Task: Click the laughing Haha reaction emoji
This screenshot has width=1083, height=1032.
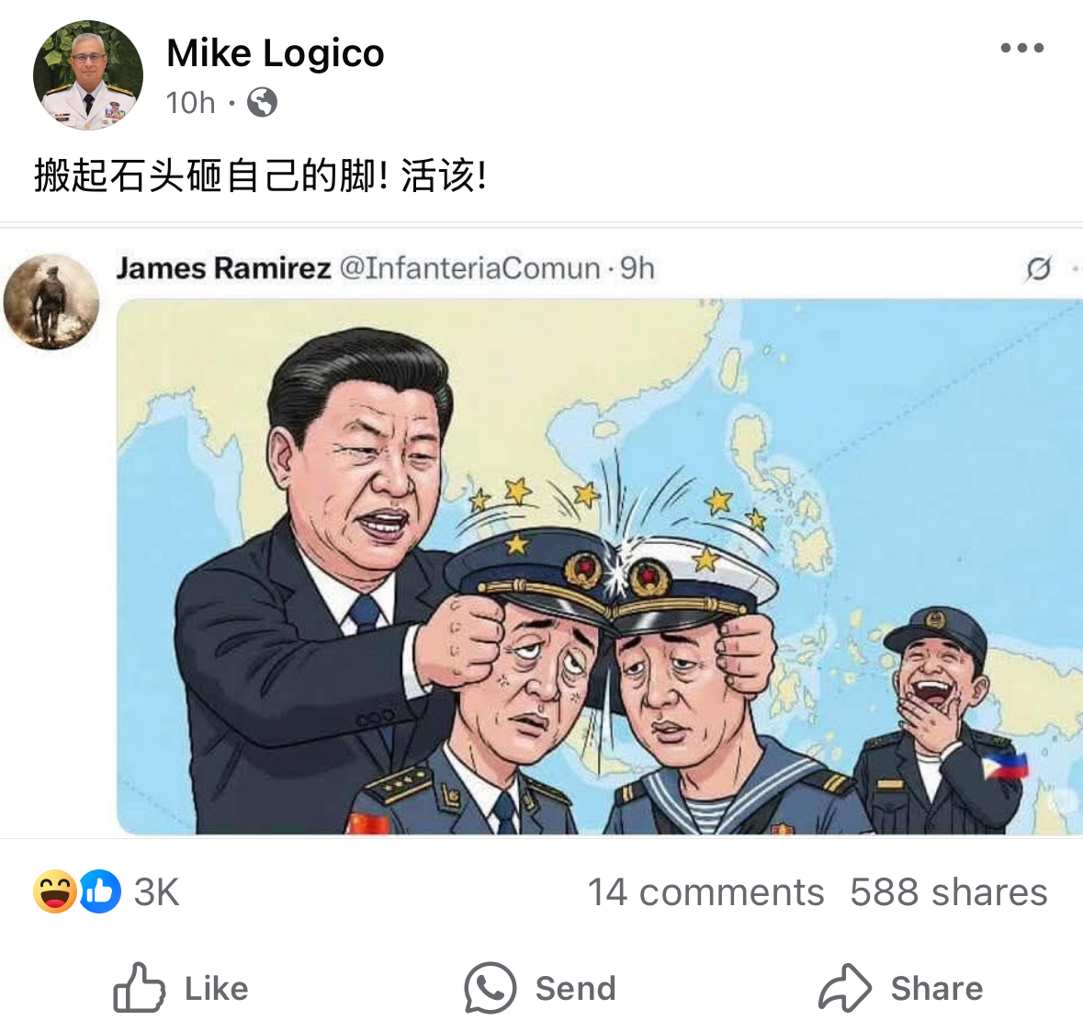Action: tap(54, 891)
